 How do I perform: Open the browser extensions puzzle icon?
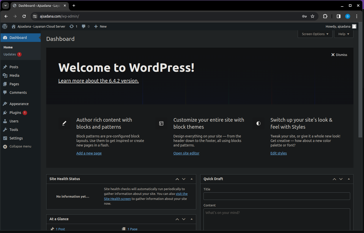point(325,16)
